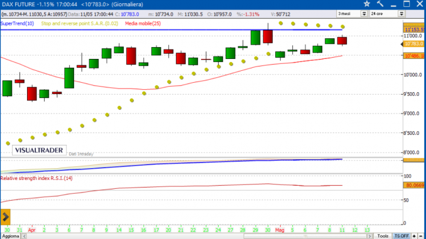Click the '24 ore' dropdown arrow
The image size is (426, 239).
(401, 14)
